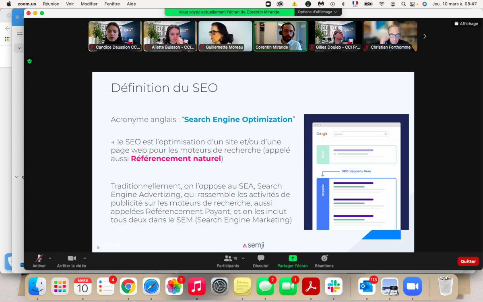483x302 pixels.
Task: Open Slack from the dock
Action: 334,286
